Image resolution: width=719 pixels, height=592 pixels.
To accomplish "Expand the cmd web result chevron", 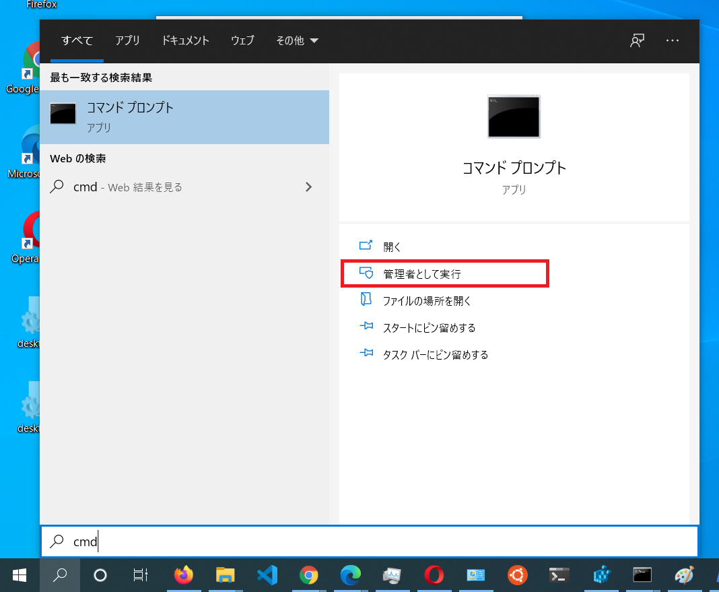I will [x=308, y=187].
